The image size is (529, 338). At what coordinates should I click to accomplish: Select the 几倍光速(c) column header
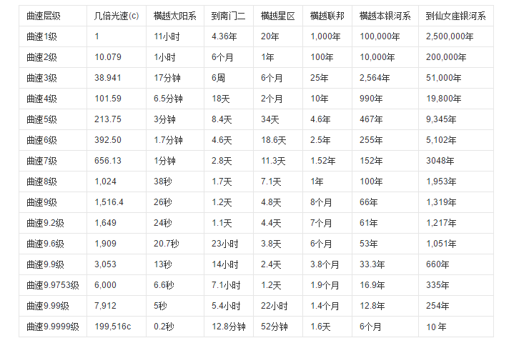tap(117, 16)
